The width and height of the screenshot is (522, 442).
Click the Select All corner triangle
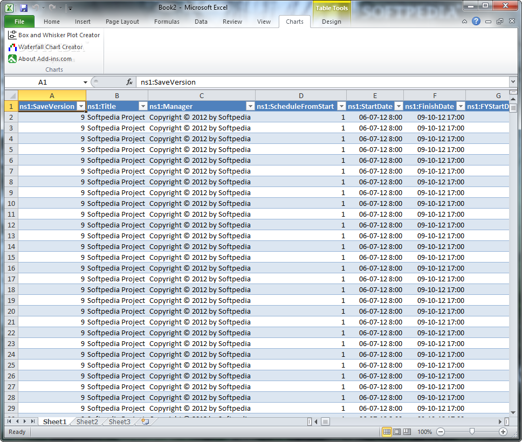12,95
